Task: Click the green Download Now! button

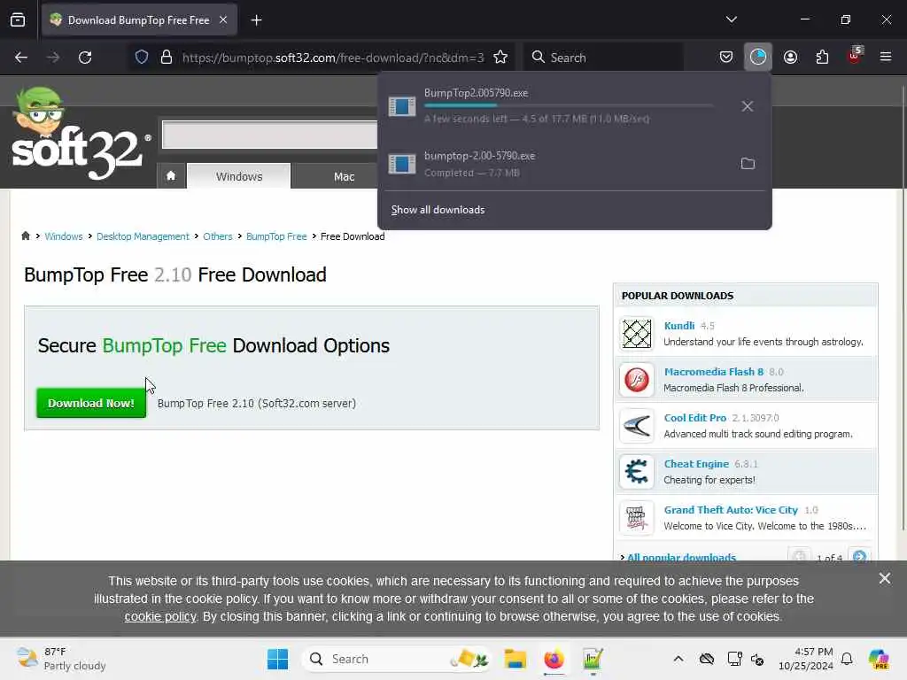Action: [x=91, y=403]
